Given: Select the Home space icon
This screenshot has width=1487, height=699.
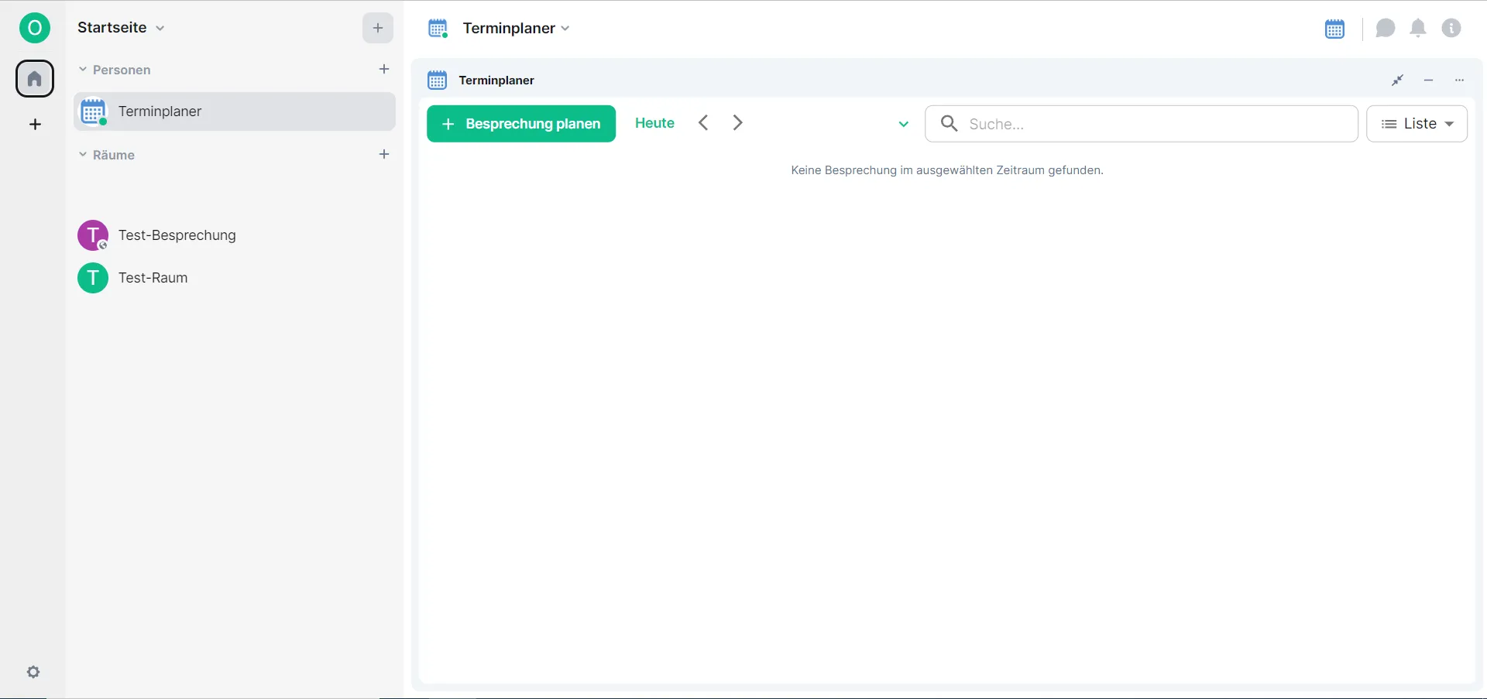Looking at the screenshot, I should click(x=34, y=78).
